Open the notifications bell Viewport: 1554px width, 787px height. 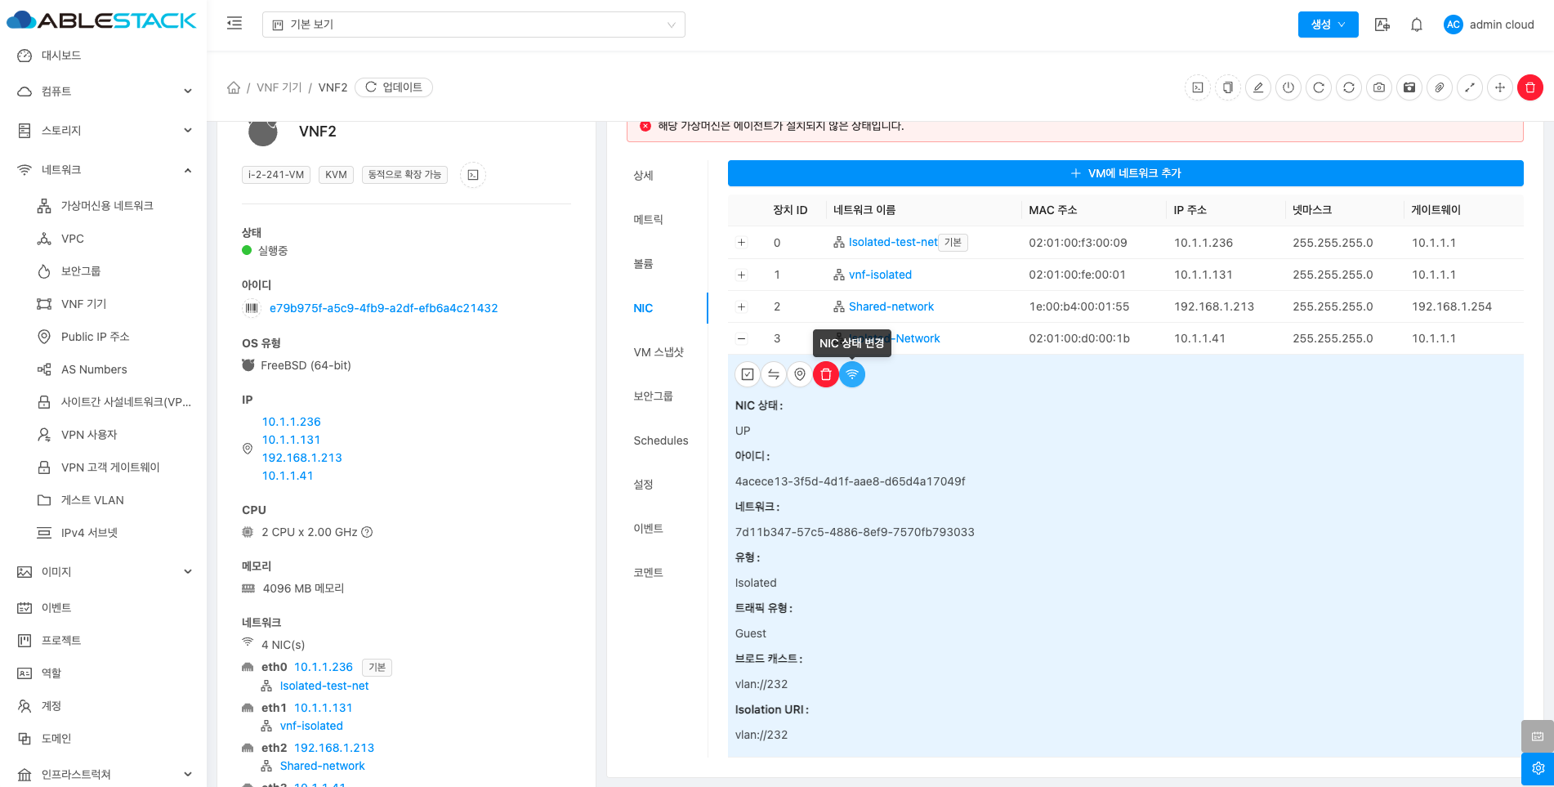click(x=1417, y=25)
